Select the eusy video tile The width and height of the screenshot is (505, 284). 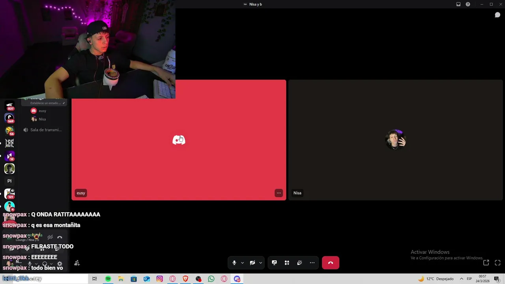pos(179,140)
